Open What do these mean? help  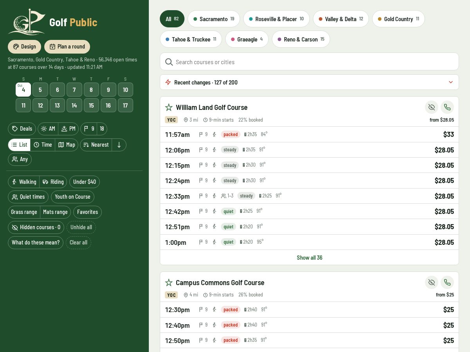[36, 242]
